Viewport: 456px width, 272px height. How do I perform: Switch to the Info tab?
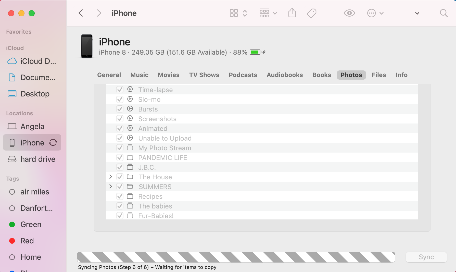coord(402,75)
